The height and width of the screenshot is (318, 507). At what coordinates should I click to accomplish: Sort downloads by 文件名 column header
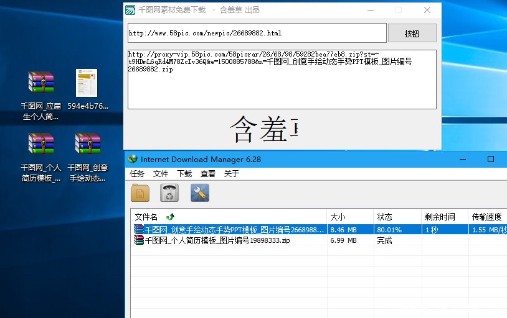(x=229, y=217)
